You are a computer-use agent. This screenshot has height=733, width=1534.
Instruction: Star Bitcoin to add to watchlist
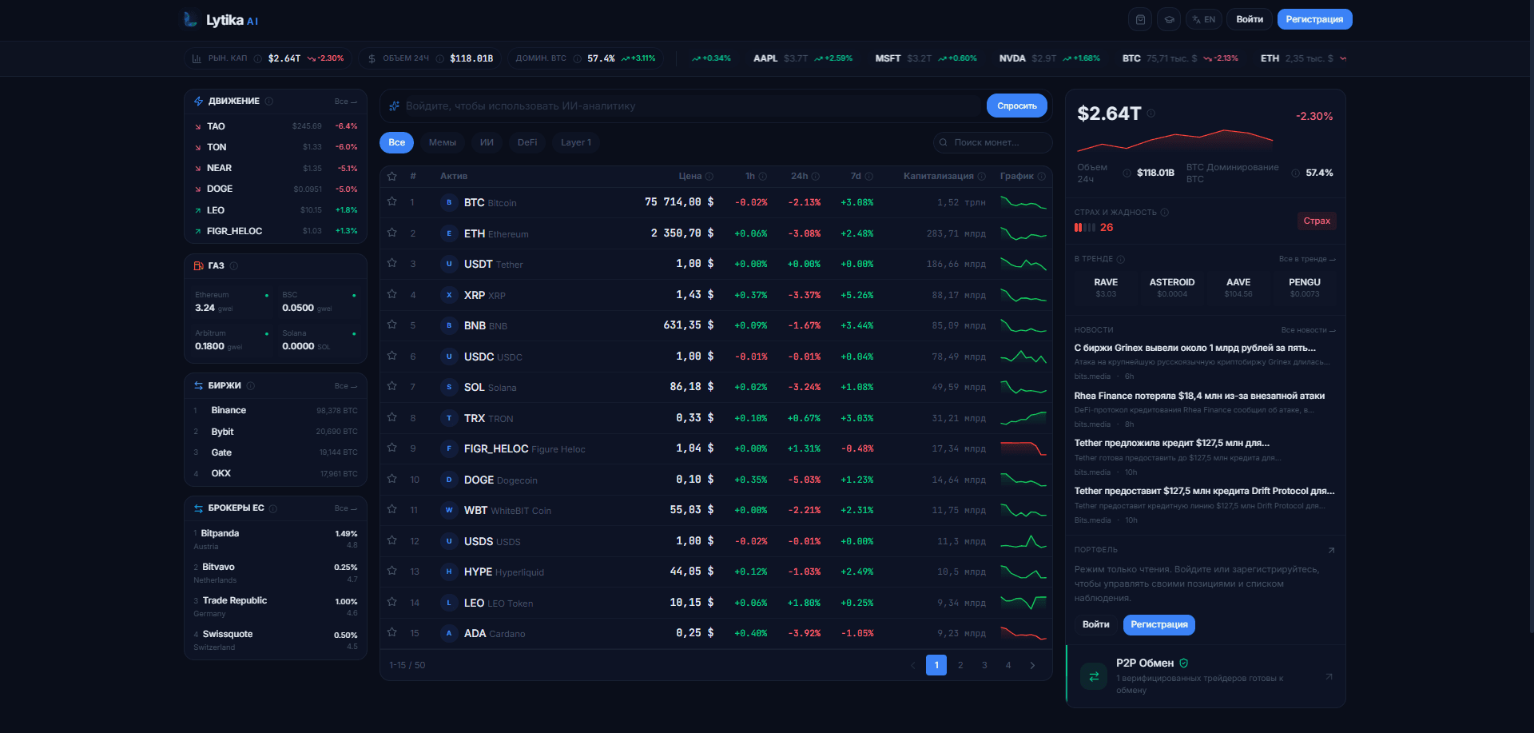pyautogui.click(x=391, y=202)
